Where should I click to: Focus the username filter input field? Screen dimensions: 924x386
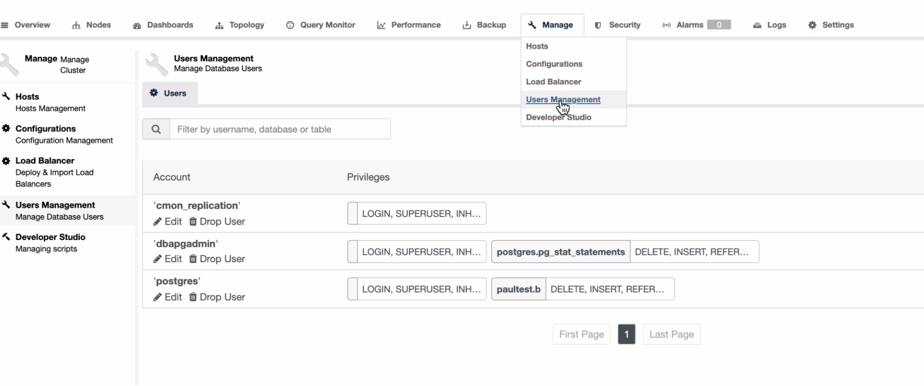pos(280,129)
